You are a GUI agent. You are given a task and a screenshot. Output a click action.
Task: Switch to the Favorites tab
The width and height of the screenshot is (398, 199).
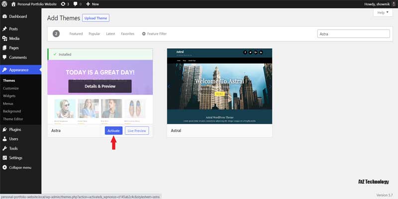click(x=128, y=34)
